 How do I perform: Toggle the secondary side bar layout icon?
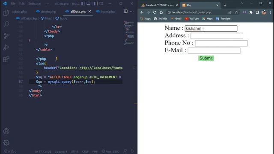94,3
